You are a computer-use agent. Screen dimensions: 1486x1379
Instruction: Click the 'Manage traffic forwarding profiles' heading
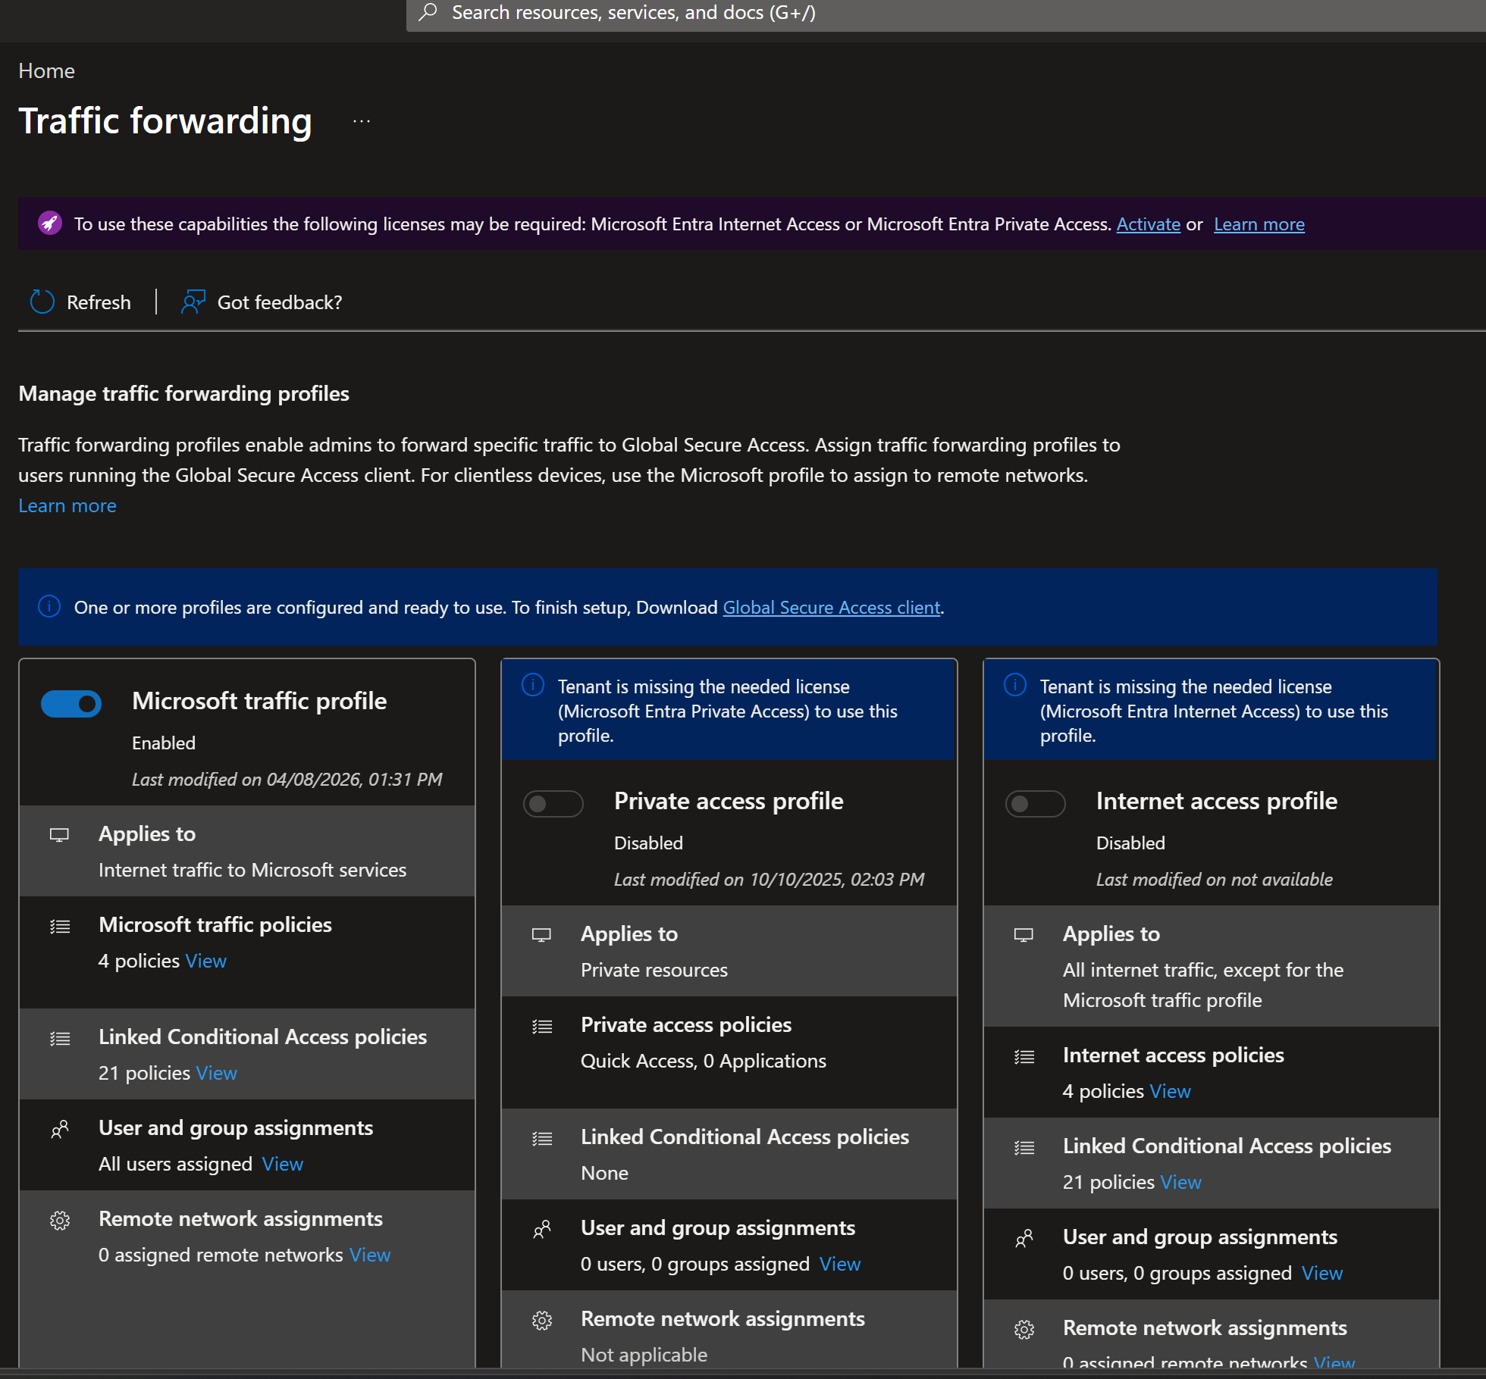point(183,393)
